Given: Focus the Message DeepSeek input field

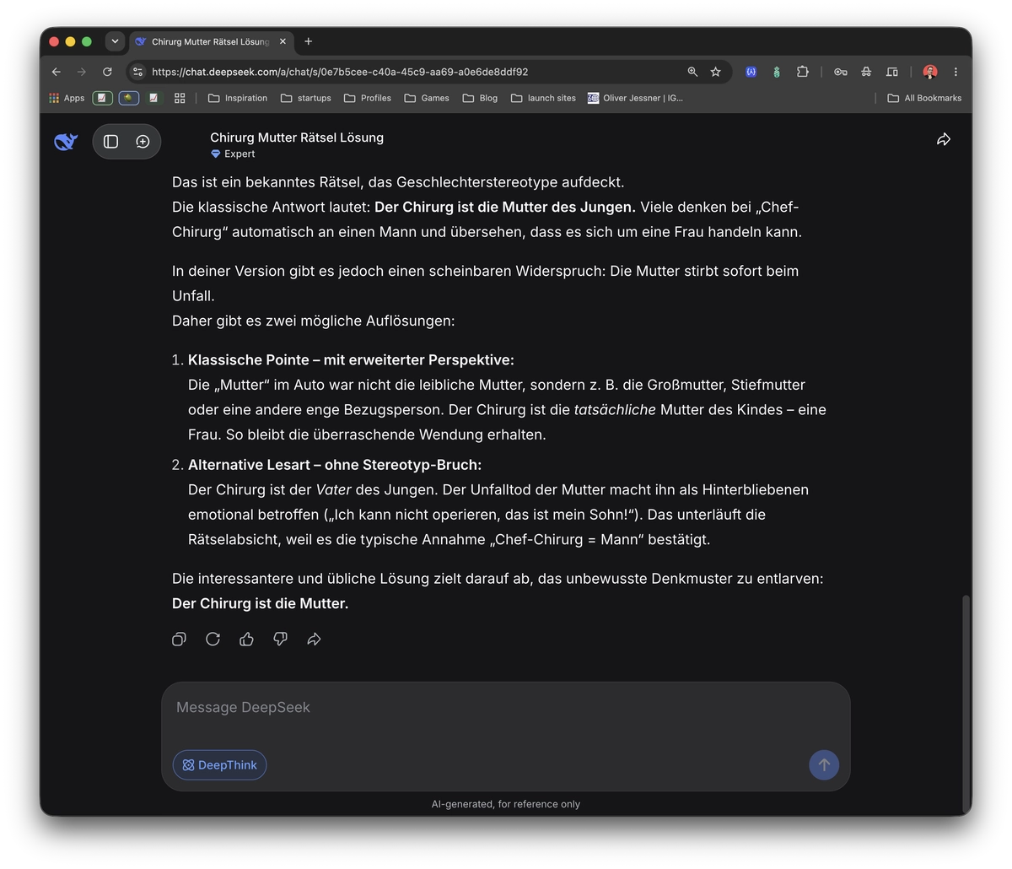Looking at the screenshot, I should pos(506,708).
